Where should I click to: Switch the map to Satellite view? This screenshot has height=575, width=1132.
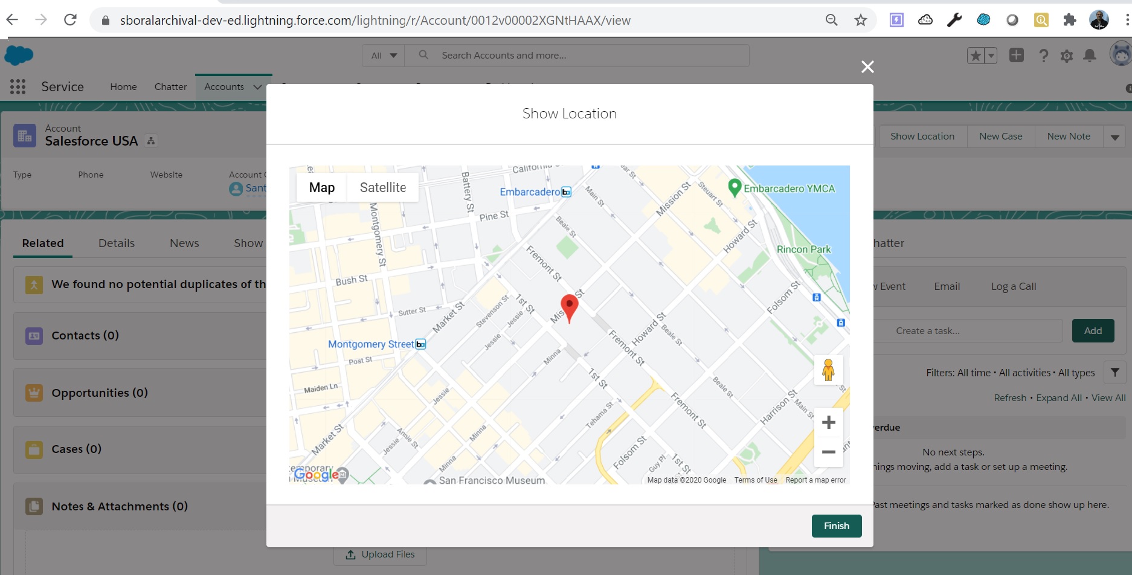pyautogui.click(x=383, y=187)
